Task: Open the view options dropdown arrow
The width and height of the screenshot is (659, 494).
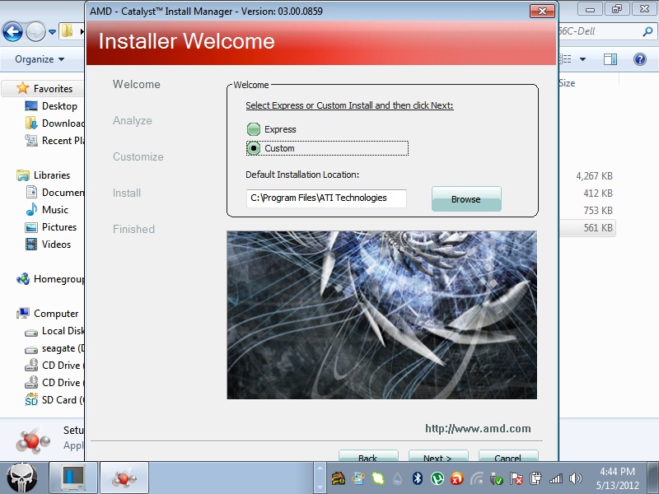Action: click(583, 59)
